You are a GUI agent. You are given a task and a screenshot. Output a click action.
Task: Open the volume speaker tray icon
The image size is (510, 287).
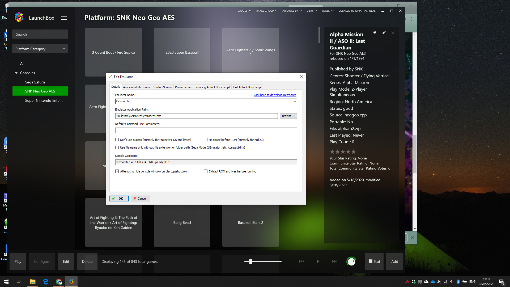(x=439, y=282)
